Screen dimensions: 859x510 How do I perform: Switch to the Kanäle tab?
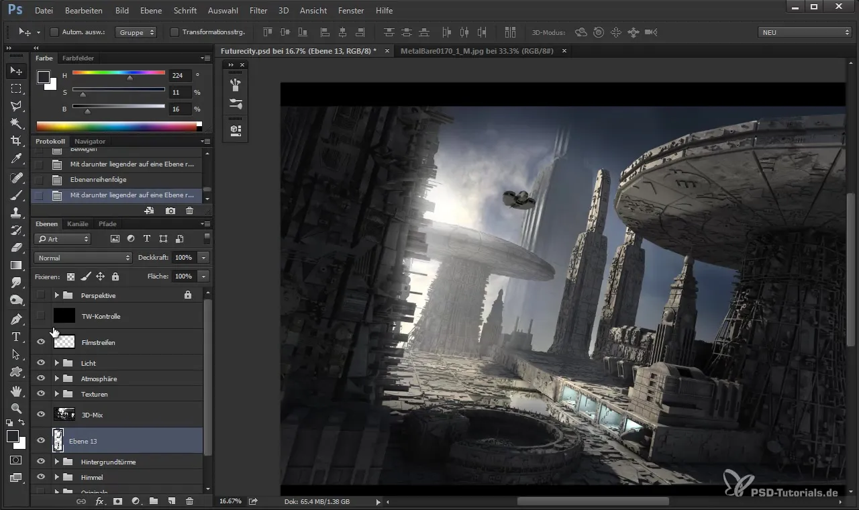tap(78, 223)
